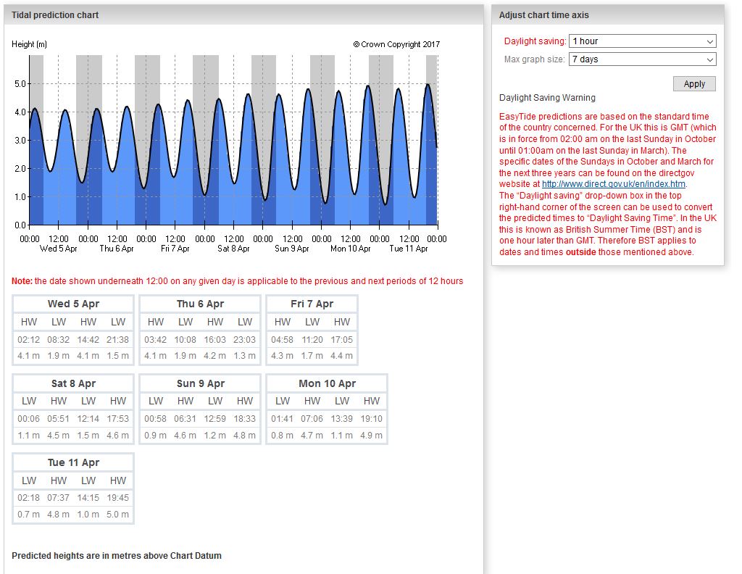Select the Mon 10 Apr table header
Screen dimensions: 742x574
coord(327,383)
